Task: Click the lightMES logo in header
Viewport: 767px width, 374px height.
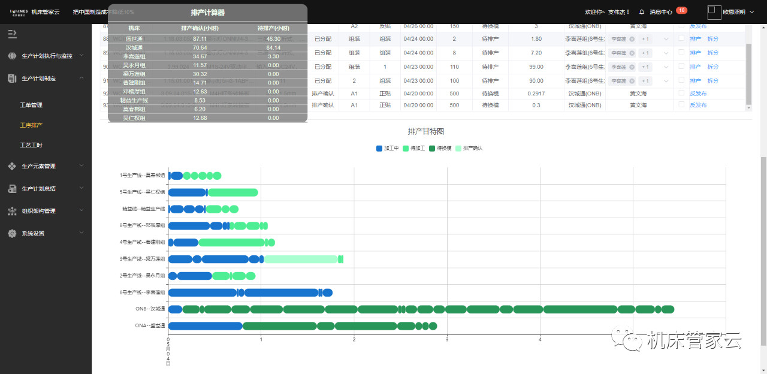Action: pos(17,12)
